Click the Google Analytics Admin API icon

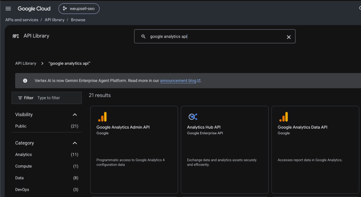coord(103,117)
